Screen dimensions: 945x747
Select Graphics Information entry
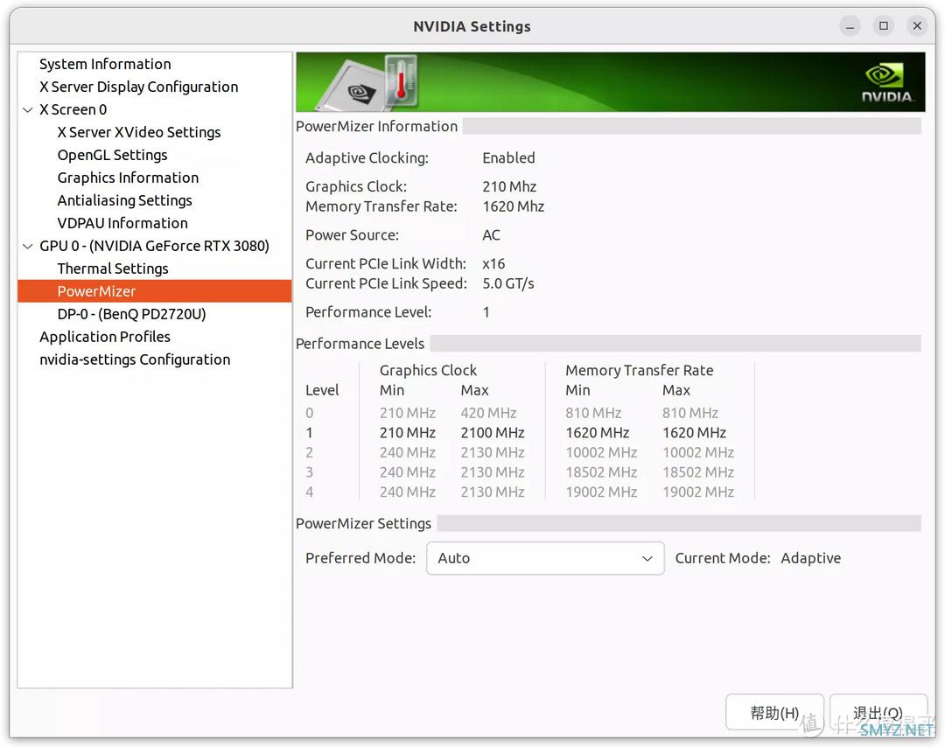click(128, 178)
